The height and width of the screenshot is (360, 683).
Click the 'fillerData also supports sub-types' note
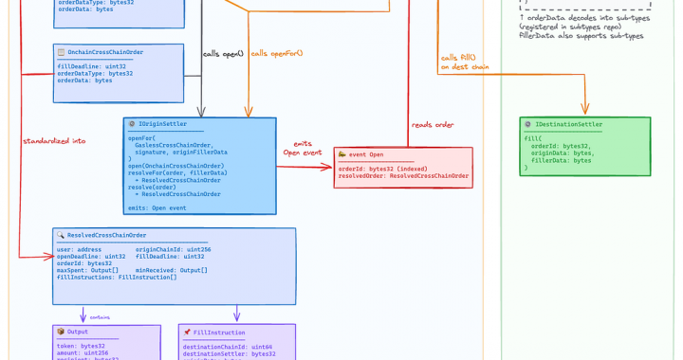[581, 36]
